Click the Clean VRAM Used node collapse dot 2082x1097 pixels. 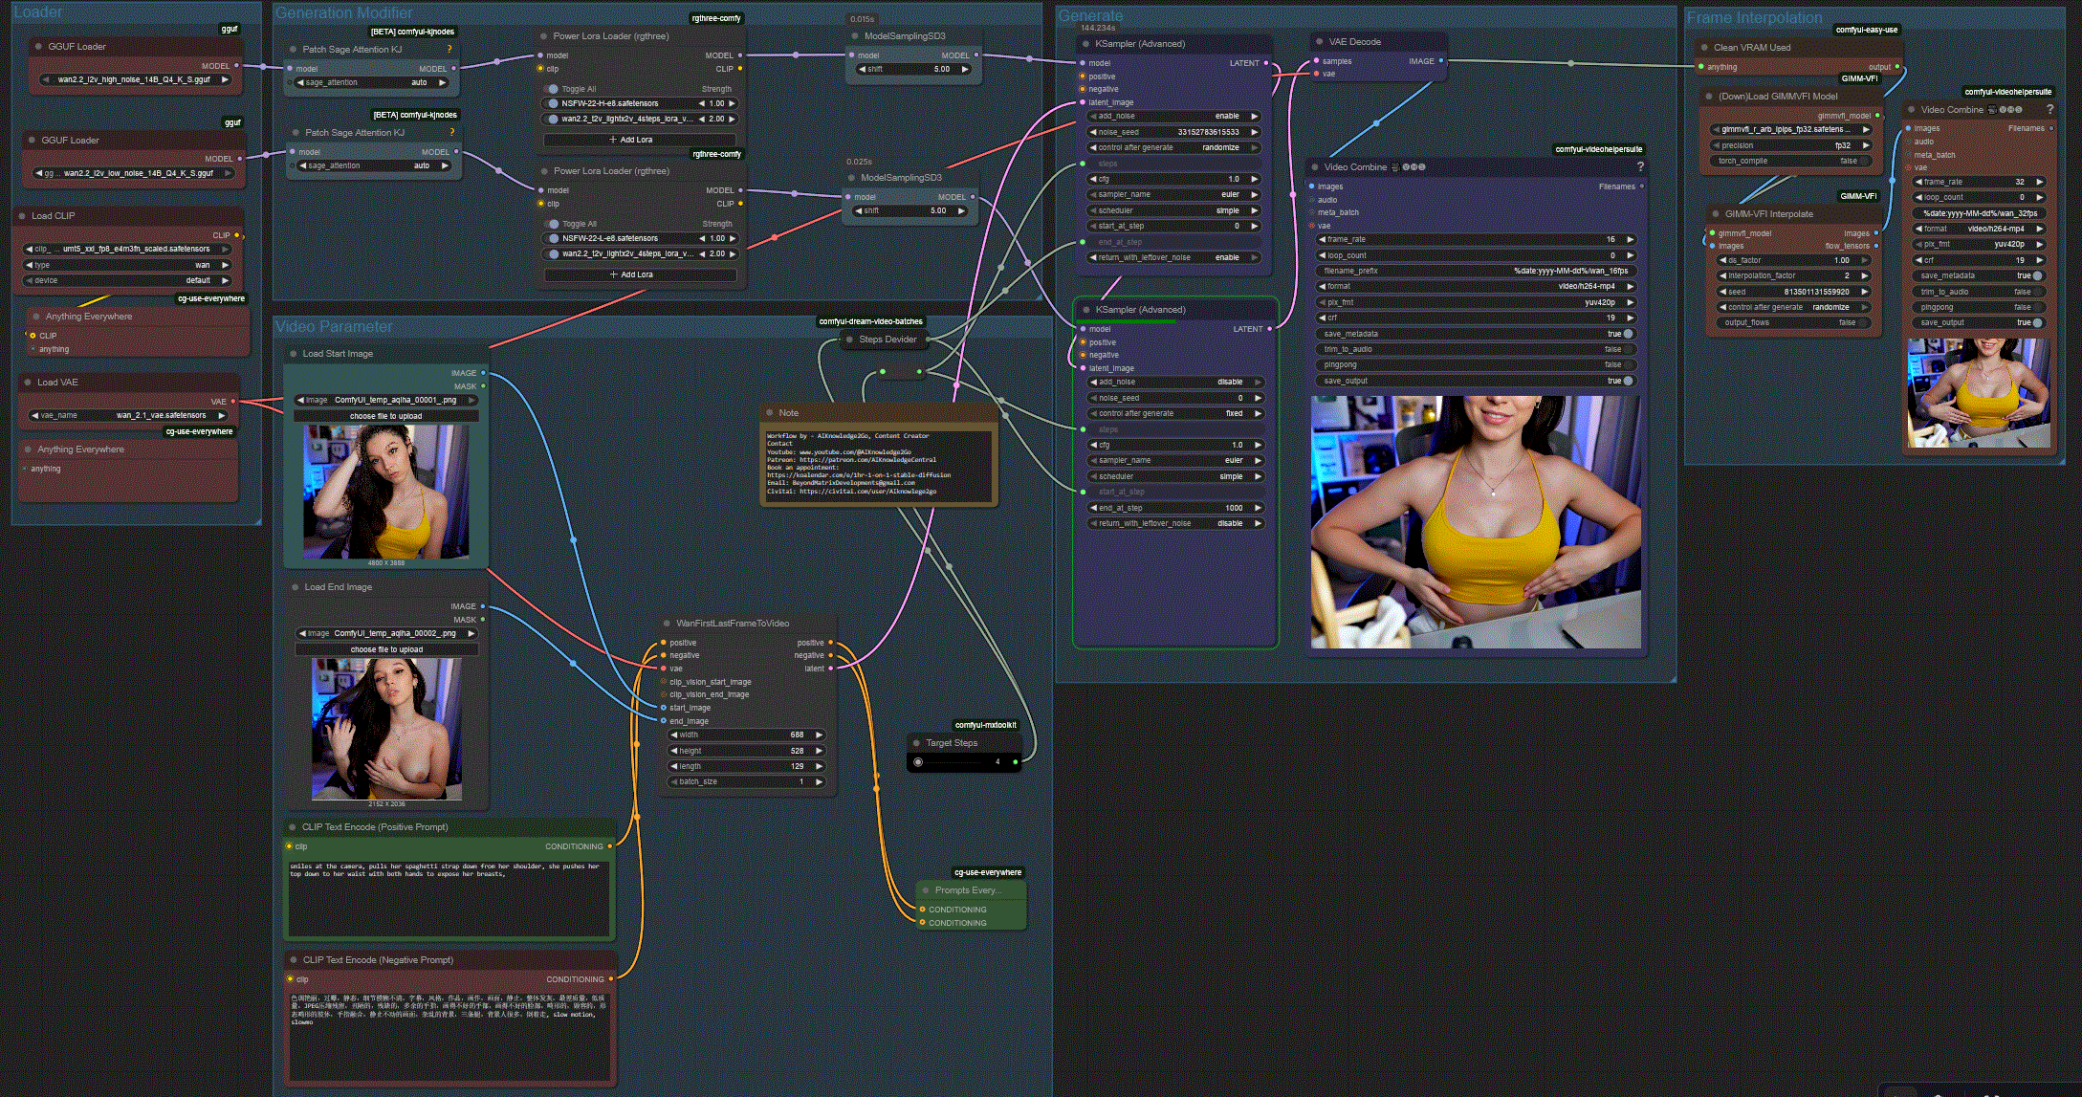pyautogui.click(x=1704, y=48)
